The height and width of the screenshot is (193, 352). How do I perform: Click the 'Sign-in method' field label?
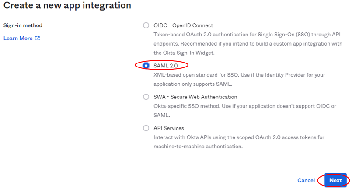click(x=23, y=25)
